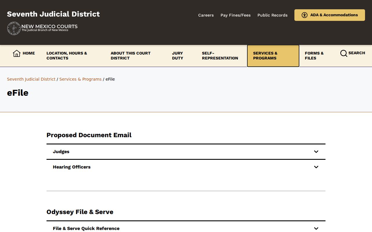Click the New Mexico Courts wordmark
Viewport: 372px width, 232px height.
click(49, 28)
